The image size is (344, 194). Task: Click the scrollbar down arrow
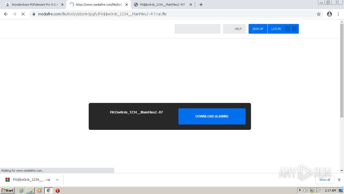coord(342,171)
